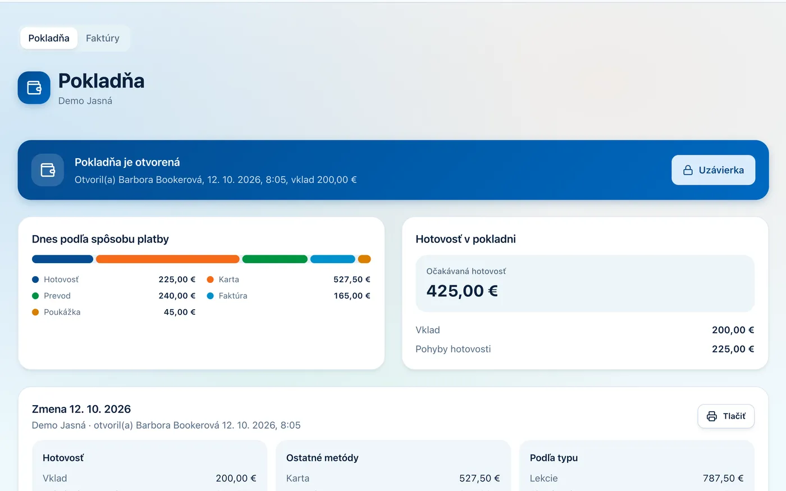Image resolution: width=786 pixels, height=491 pixels.
Task: Click the wallet icon in the open register banner
Action: click(x=48, y=170)
